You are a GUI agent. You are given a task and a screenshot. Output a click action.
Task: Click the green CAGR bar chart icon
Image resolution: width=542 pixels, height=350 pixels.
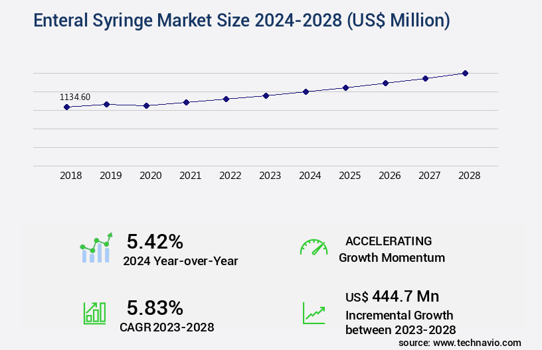pyautogui.click(x=94, y=314)
